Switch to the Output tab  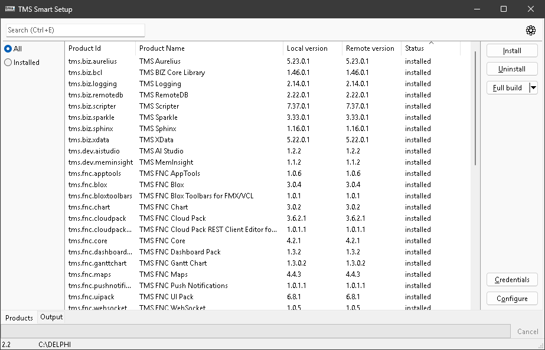click(51, 317)
